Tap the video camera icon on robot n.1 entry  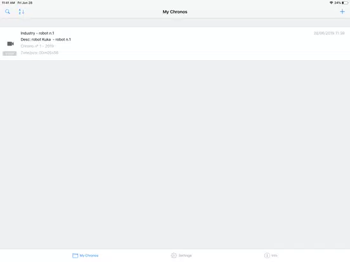pos(11,44)
